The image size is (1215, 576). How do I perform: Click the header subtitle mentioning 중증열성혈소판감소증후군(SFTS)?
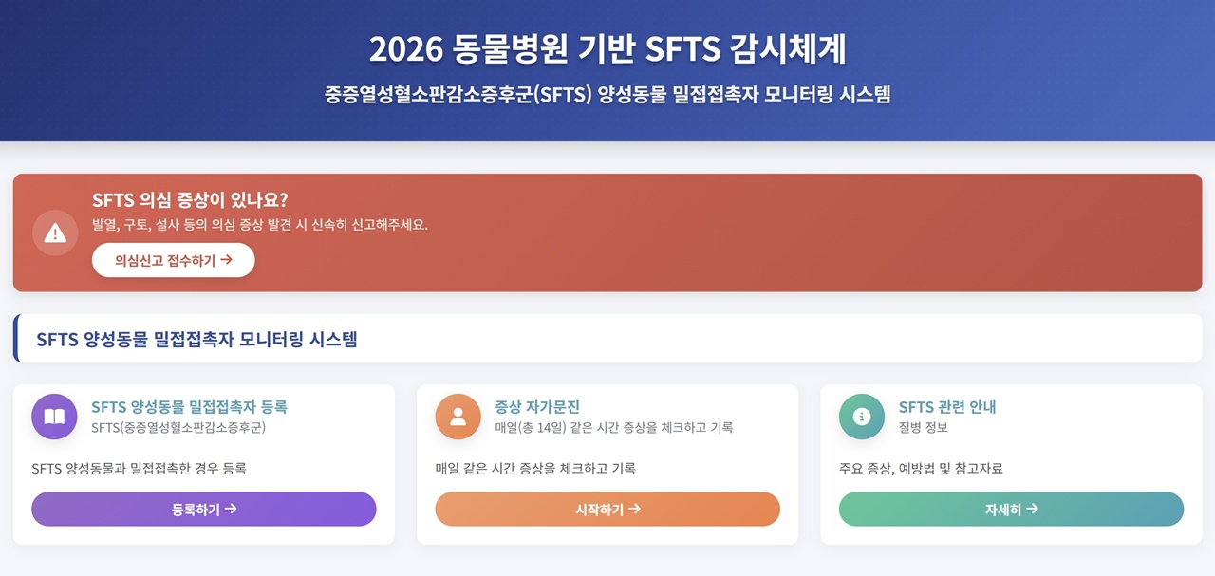(x=607, y=95)
